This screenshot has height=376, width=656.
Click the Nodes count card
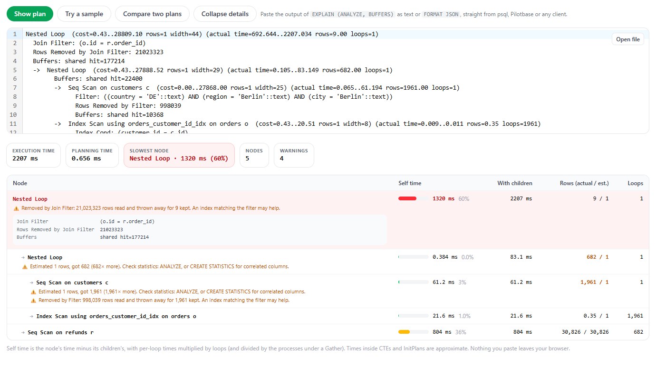pyautogui.click(x=254, y=155)
